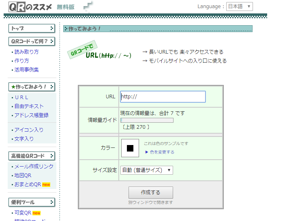Click the QRのススメ site logo
The height and width of the screenshot is (221, 285).
point(30,6)
